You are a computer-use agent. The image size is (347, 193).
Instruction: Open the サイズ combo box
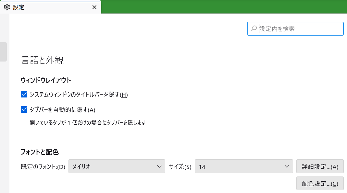(x=244, y=166)
